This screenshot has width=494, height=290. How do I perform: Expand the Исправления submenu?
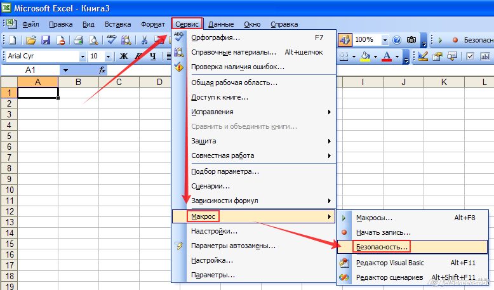(254, 112)
